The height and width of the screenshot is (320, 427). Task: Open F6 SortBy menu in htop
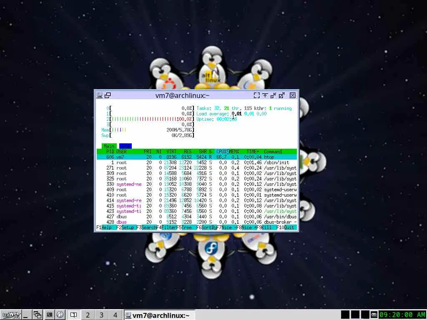click(x=206, y=227)
